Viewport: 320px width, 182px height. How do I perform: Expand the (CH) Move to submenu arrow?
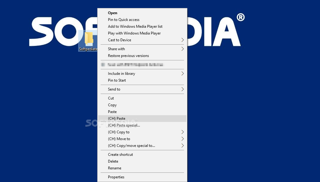[182, 139]
